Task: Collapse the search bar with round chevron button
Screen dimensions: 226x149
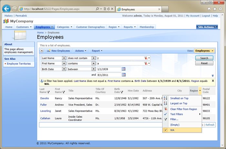Action: 42,51
